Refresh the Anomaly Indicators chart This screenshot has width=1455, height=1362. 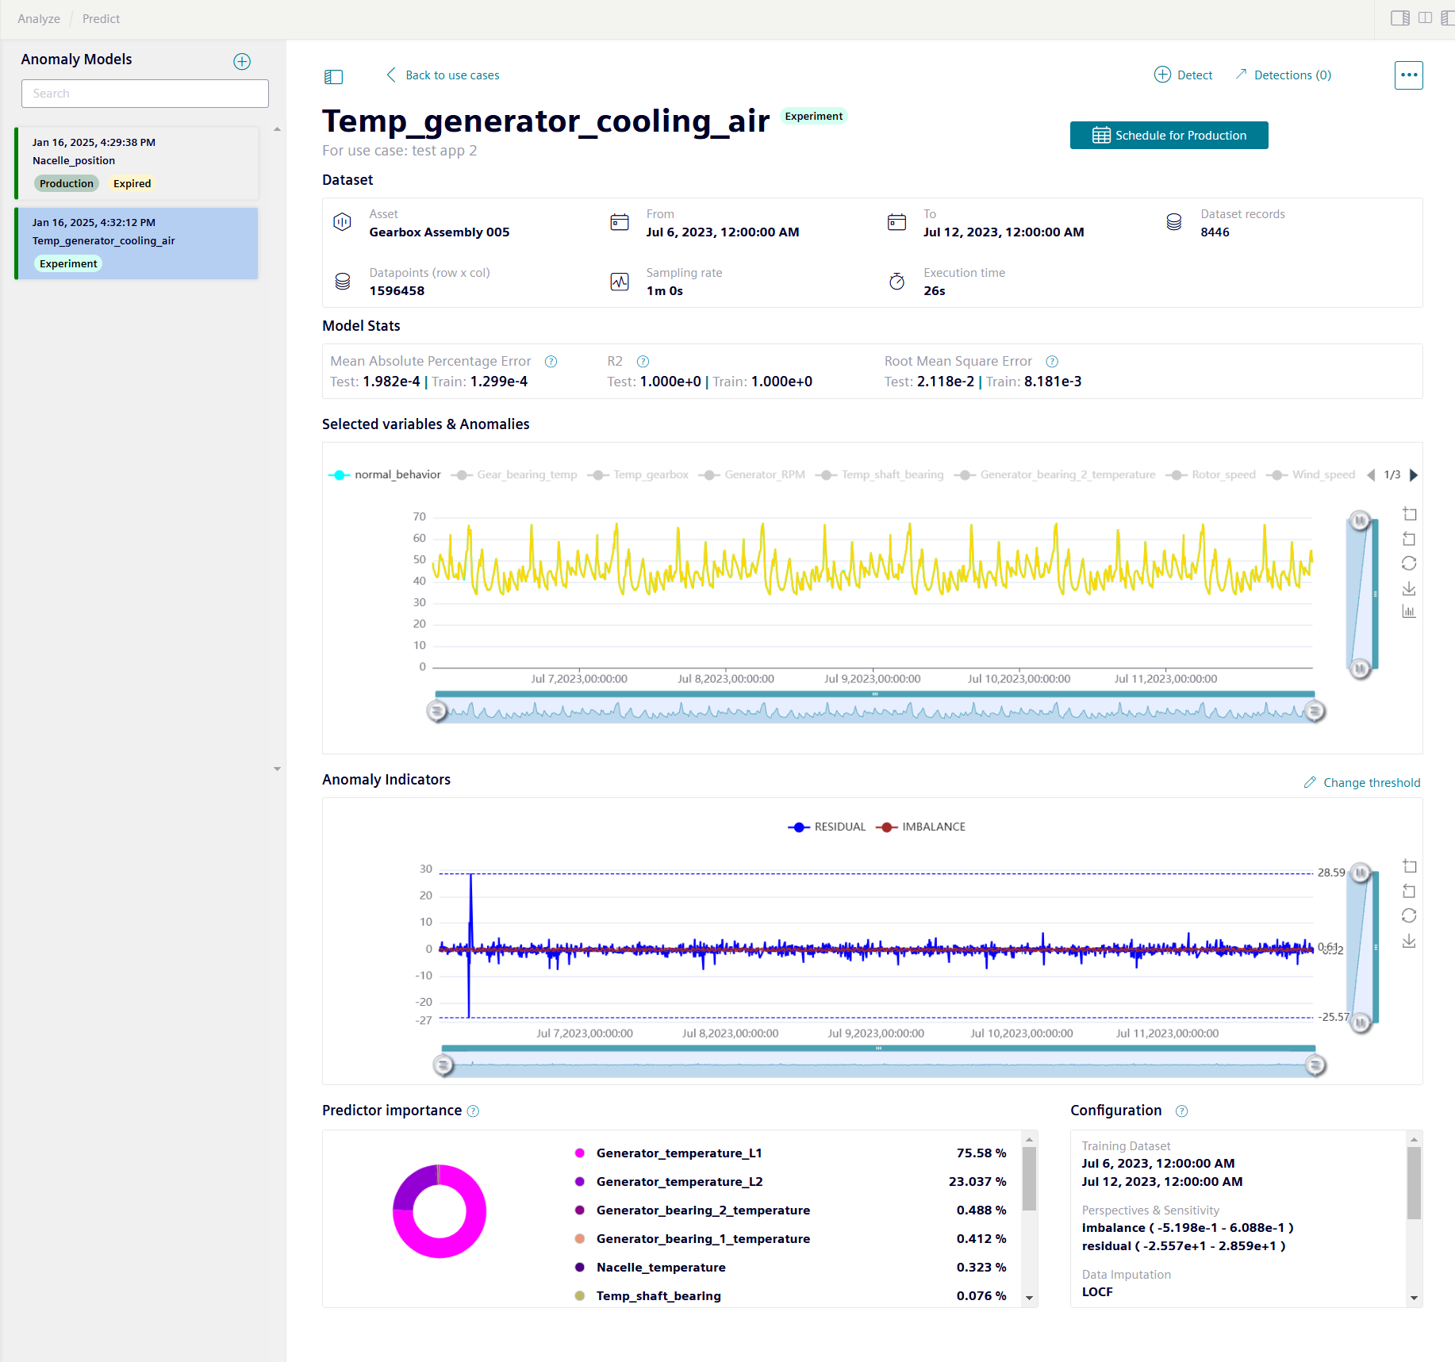(1408, 915)
